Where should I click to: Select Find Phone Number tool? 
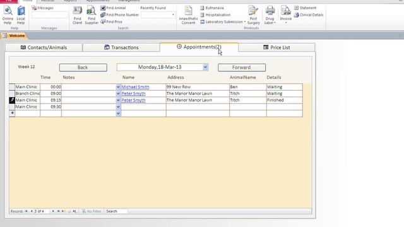[119, 15]
